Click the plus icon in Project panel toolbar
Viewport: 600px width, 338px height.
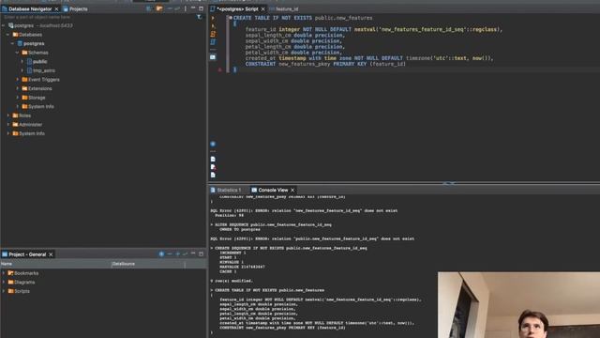click(x=177, y=254)
